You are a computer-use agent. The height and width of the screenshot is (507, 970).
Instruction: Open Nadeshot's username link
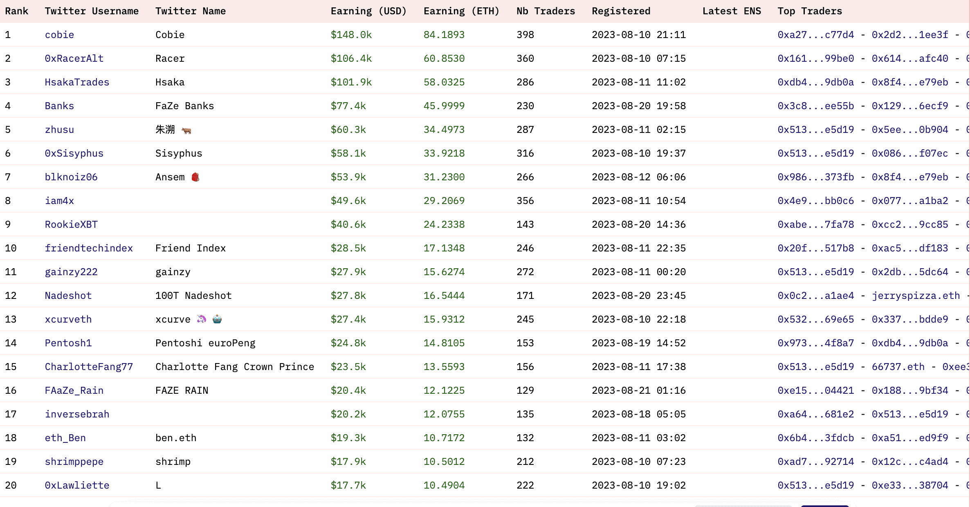pos(68,296)
